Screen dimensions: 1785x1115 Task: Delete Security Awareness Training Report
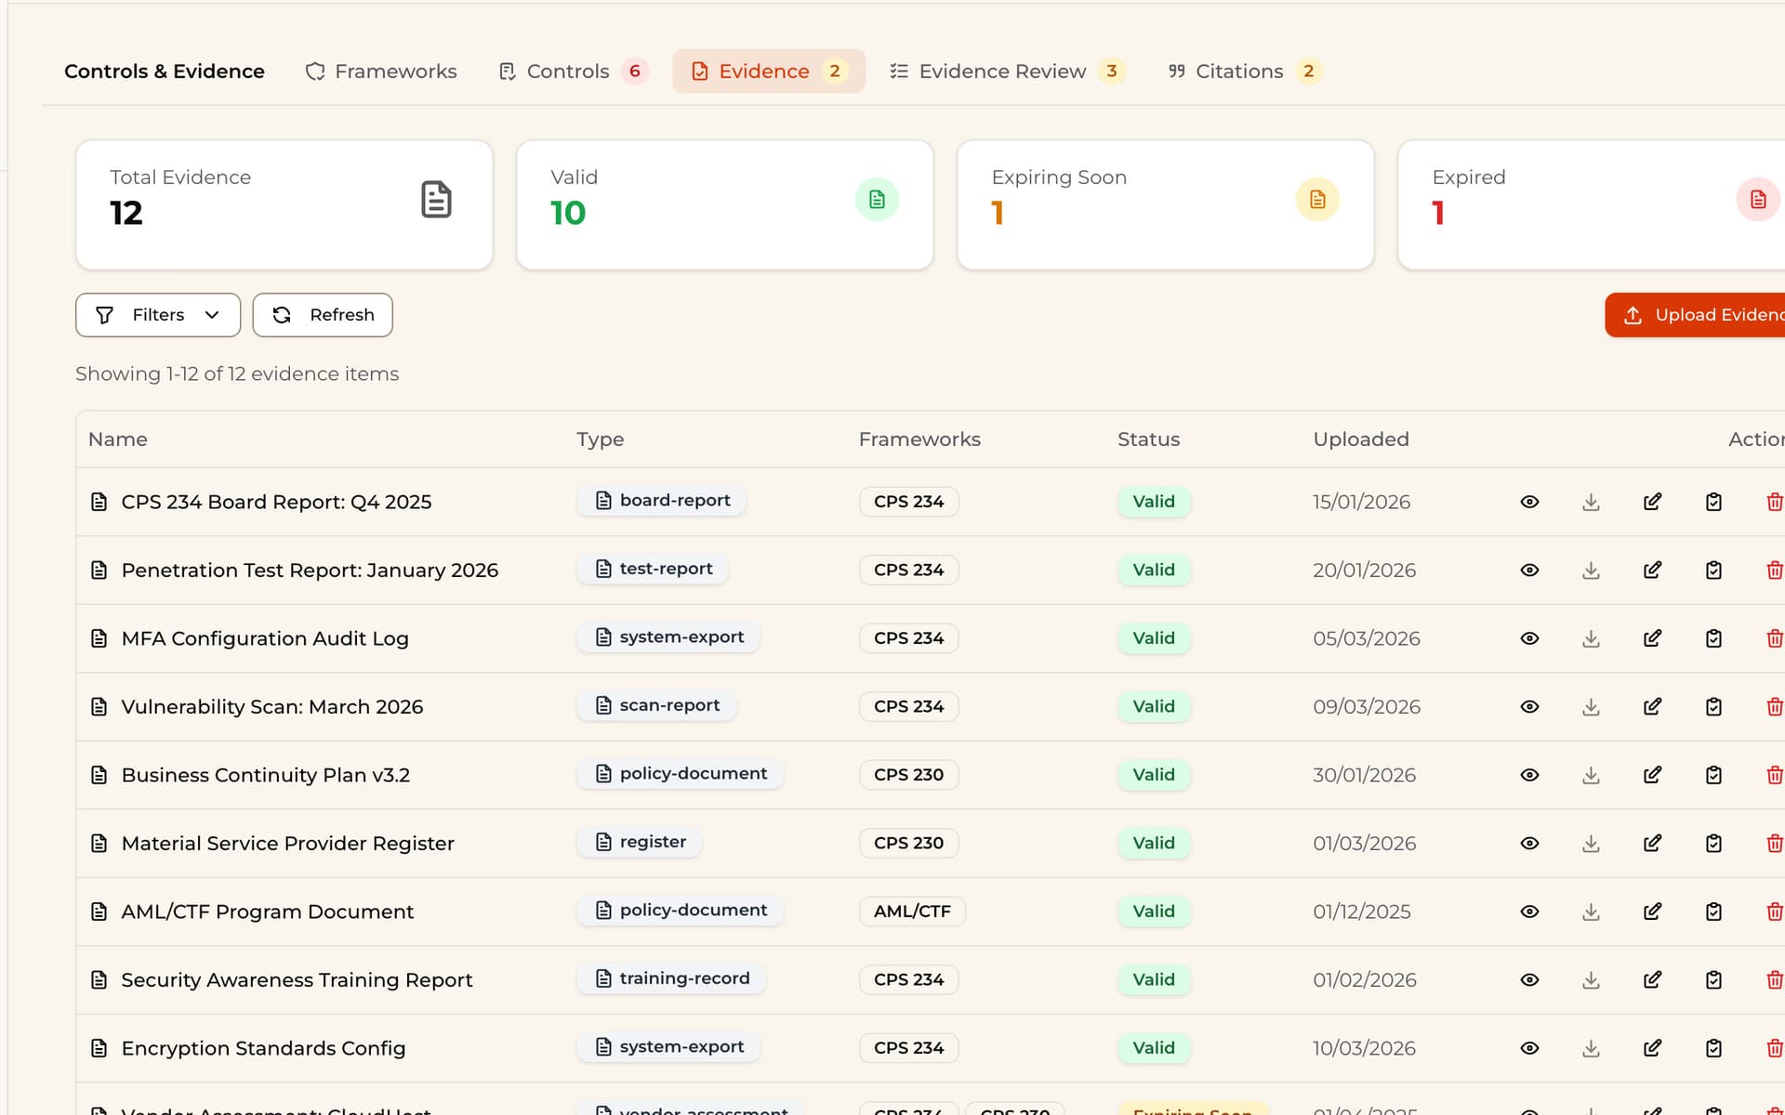[x=1774, y=979]
